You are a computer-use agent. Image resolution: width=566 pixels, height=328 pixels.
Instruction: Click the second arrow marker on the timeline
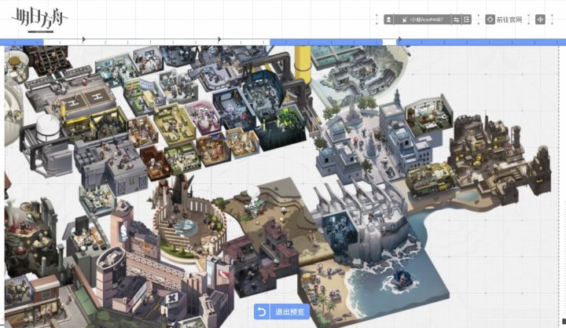[x=219, y=39]
